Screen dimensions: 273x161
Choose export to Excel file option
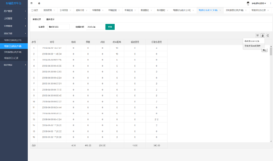click(x=254, y=46)
